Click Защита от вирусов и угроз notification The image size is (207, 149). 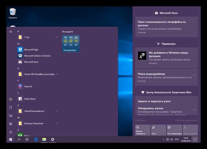[x=154, y=101]
